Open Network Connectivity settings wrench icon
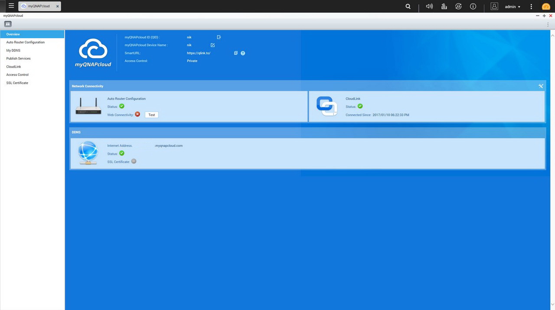This screenshot has height=310, width=555. tap(541, 86)
